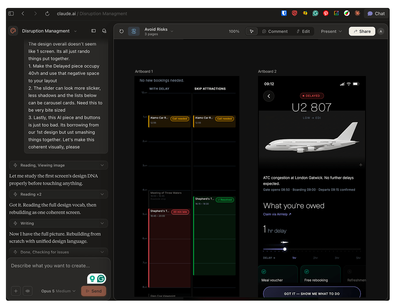Select the pointer cursor tool
The height and width of the screenshot is (308, 395).
tap(251, 31)
